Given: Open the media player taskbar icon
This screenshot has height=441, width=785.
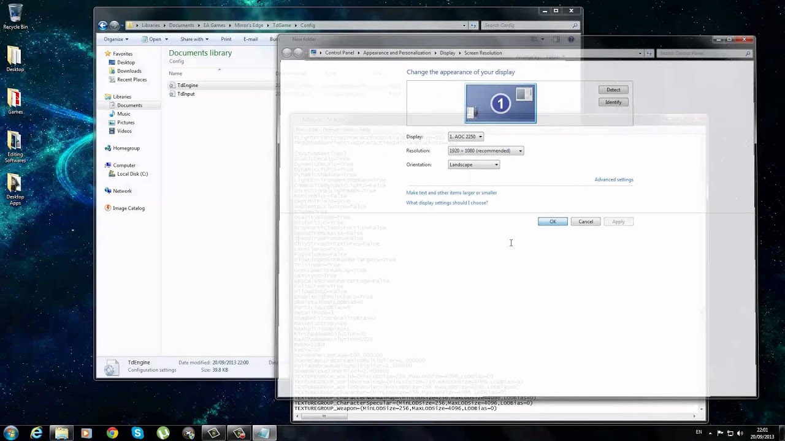Looking at the screenshot, I should tap(86, 433).
